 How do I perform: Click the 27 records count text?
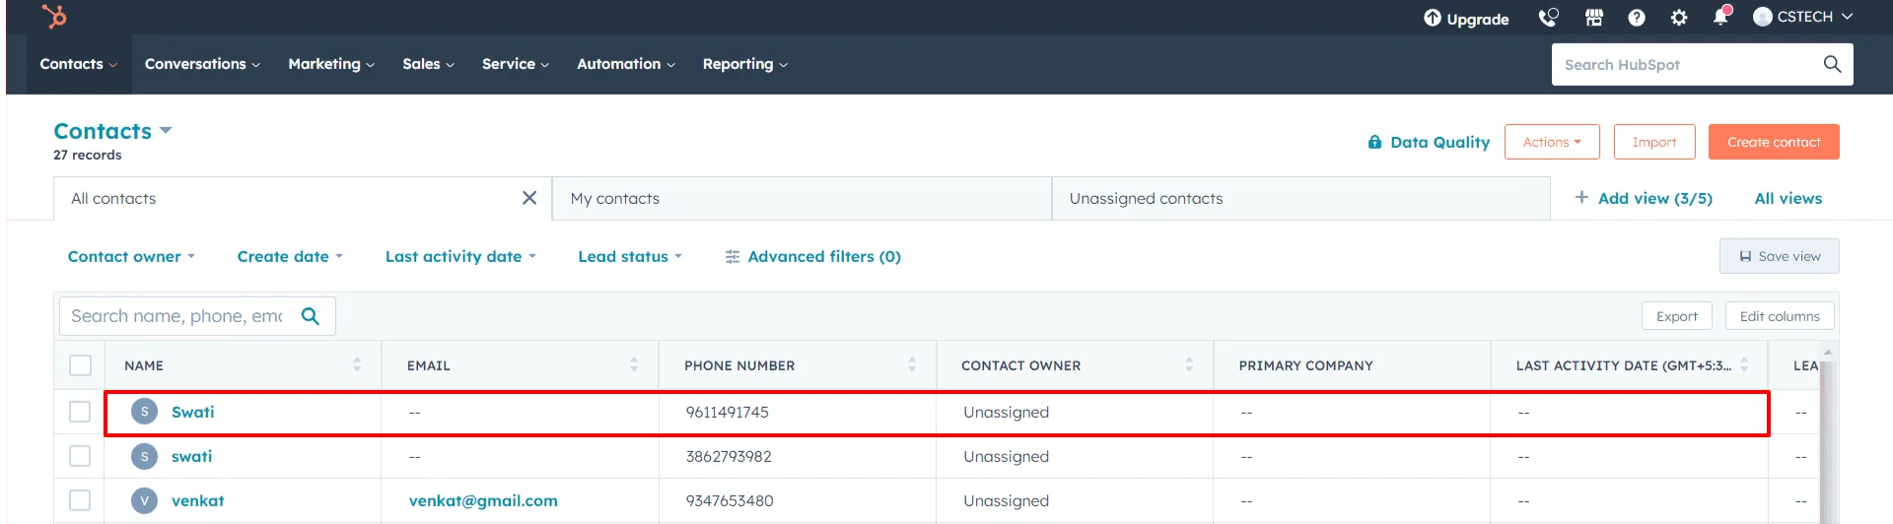click(x=88, y=155)
